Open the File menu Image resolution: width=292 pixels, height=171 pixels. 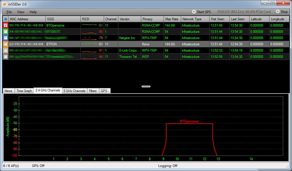pos(9,12)
